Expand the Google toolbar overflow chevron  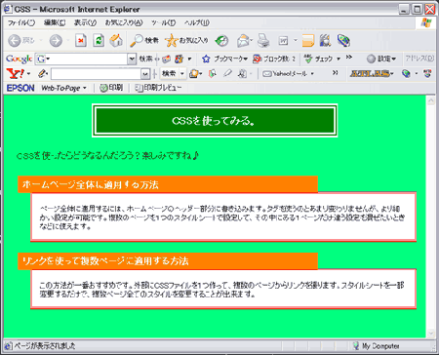pos(349,58)
